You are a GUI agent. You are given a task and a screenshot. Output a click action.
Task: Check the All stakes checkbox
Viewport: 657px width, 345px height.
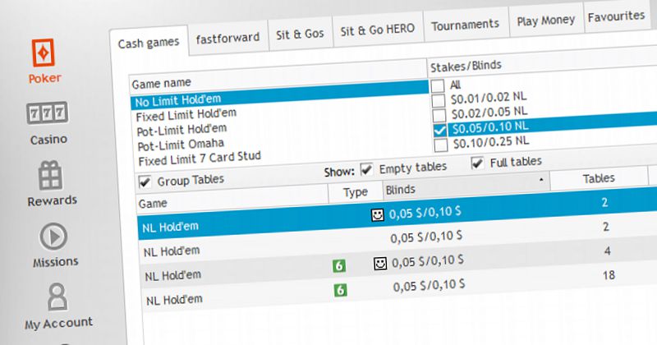pyautogui.click(x=439, y=85)
